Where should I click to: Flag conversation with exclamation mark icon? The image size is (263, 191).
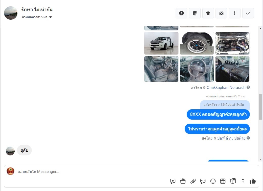click(x=235, y=13)
